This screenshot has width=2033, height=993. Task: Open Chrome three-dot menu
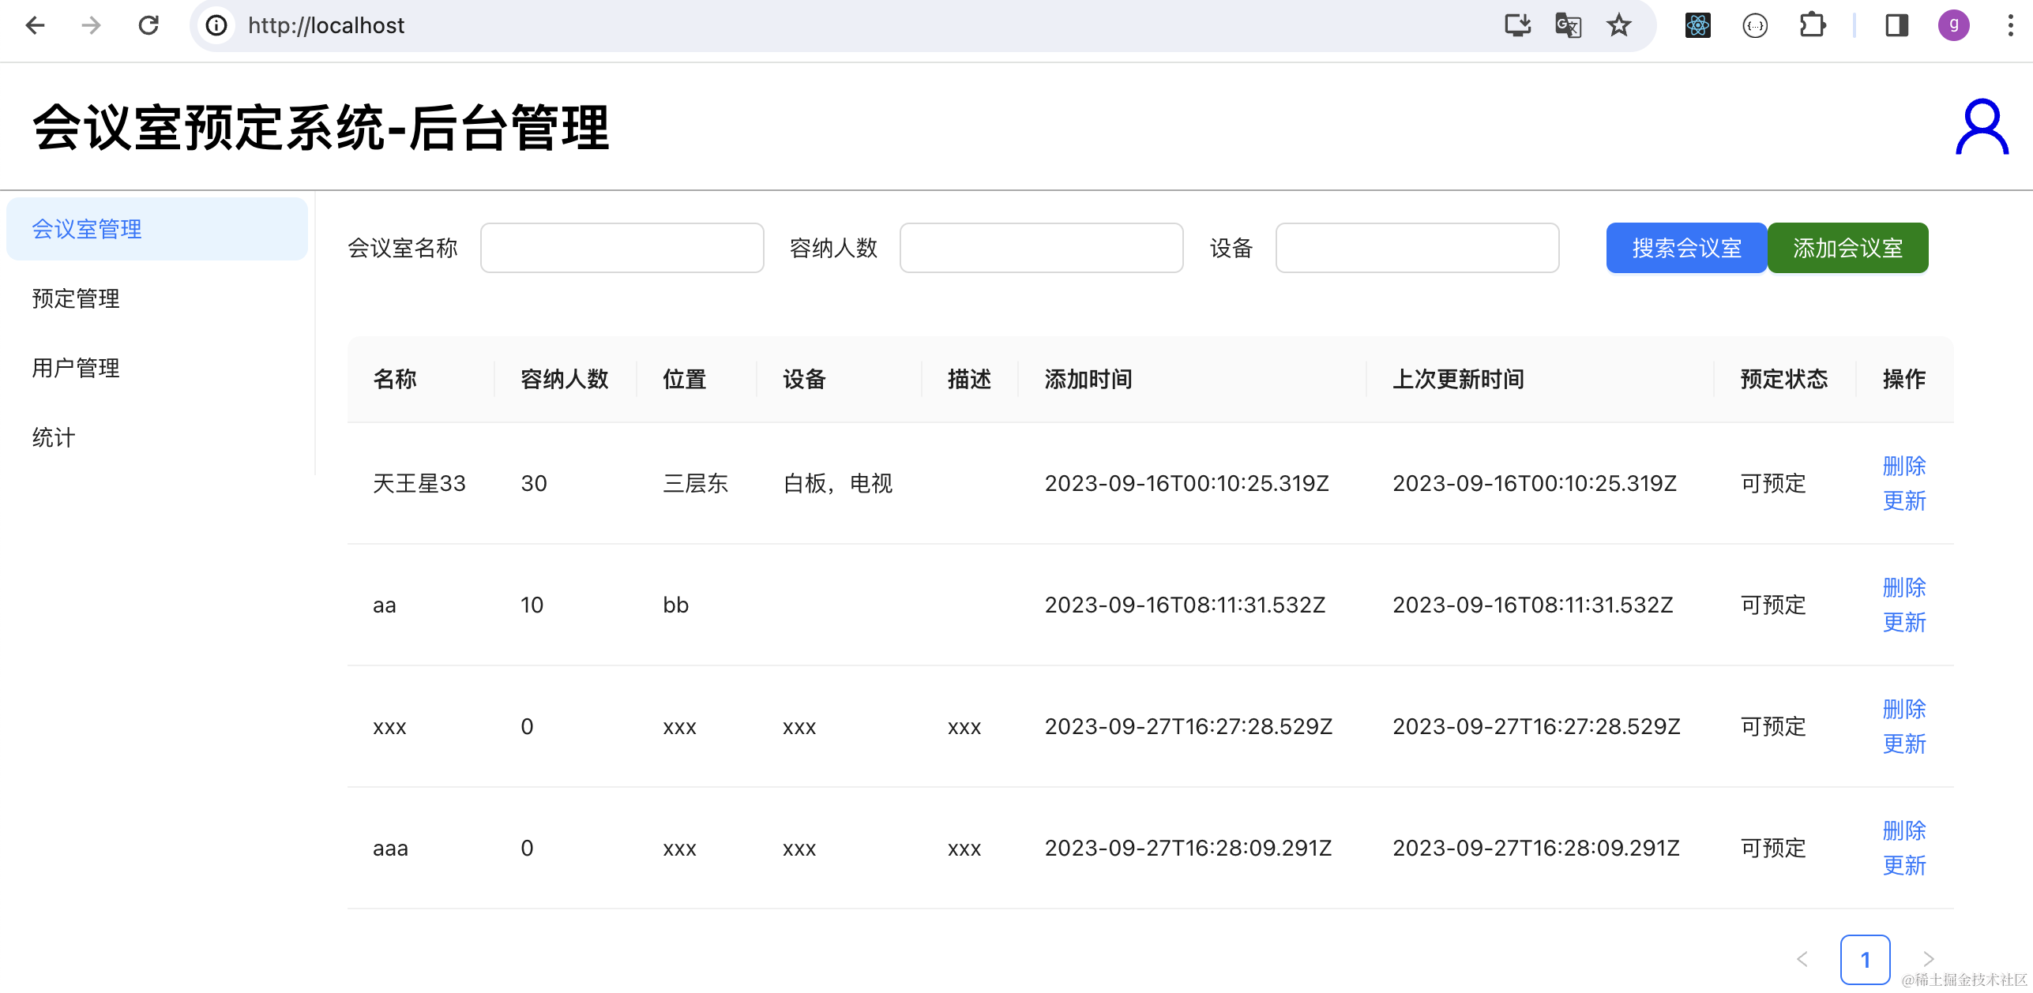point(2010,25)
